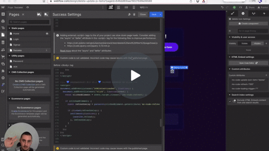Open the Add Elements panel
Image resolution: width=269 pixels, height=151 pixels.
point(3,14)
